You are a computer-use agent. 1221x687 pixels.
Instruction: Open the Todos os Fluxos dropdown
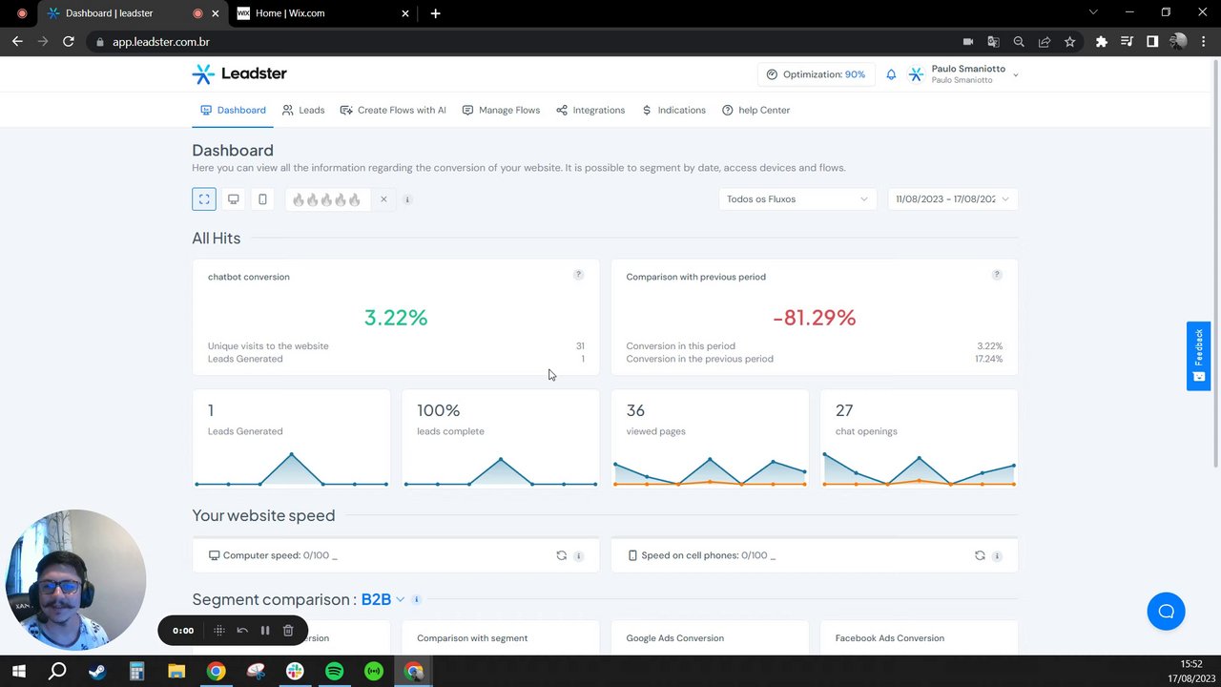tap(797, 199)
